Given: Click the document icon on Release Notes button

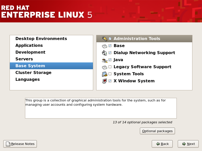Looking at the screenshot, I should click(x=8, y=144).
